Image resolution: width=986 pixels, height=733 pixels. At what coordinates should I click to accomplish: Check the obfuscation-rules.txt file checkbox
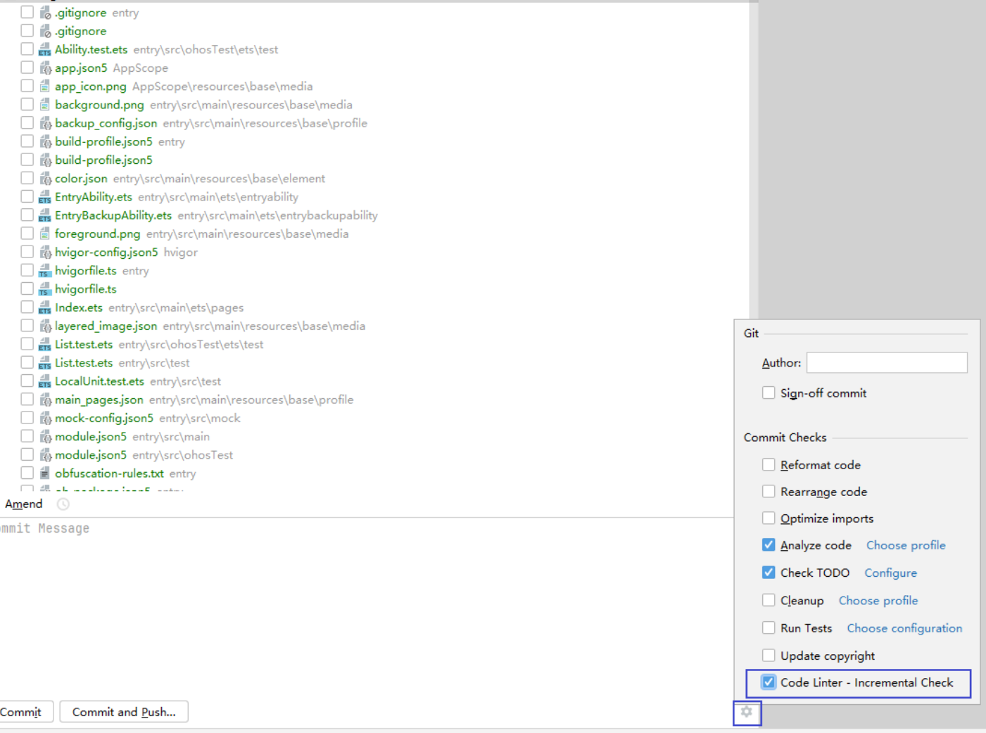click(27, 473)
